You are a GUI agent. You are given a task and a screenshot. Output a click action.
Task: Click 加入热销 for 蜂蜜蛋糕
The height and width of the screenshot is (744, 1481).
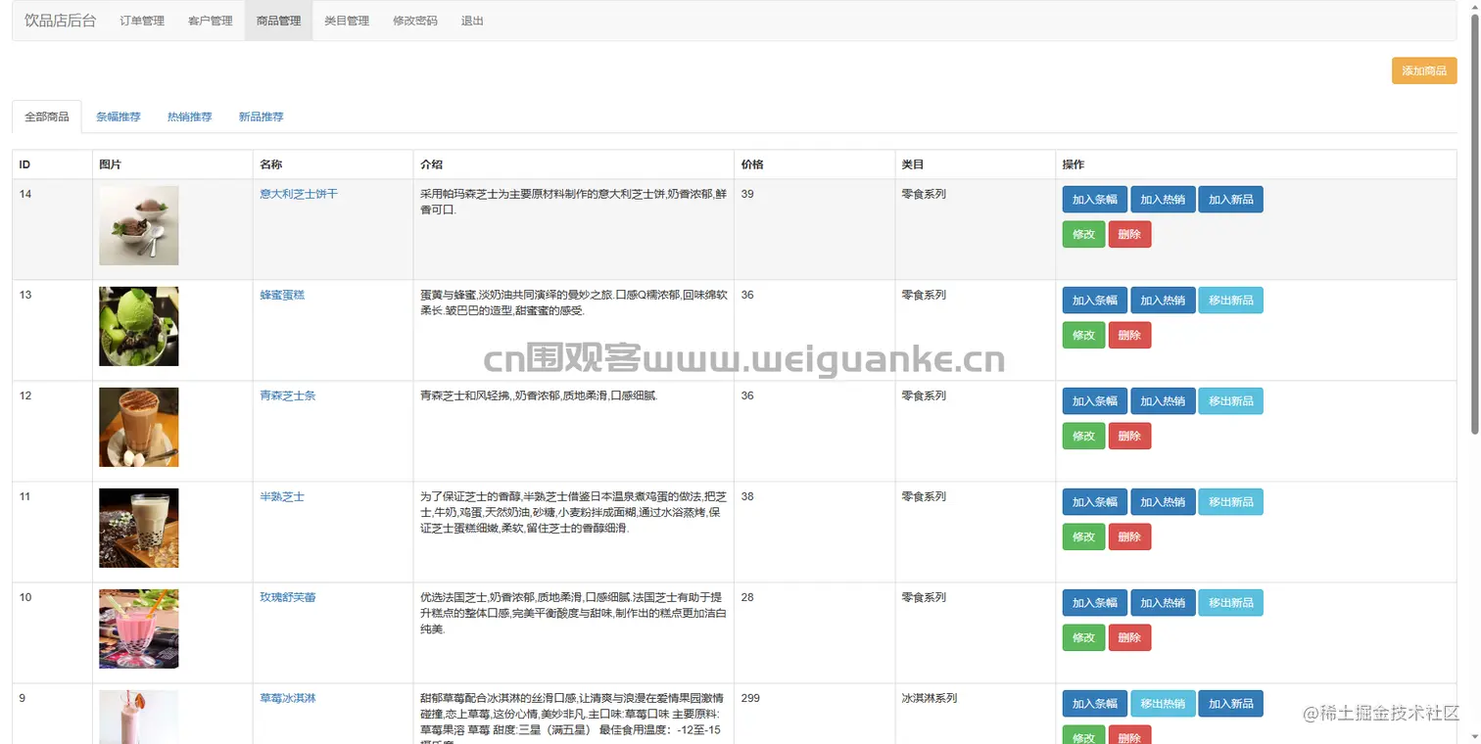coord(1163,301)
